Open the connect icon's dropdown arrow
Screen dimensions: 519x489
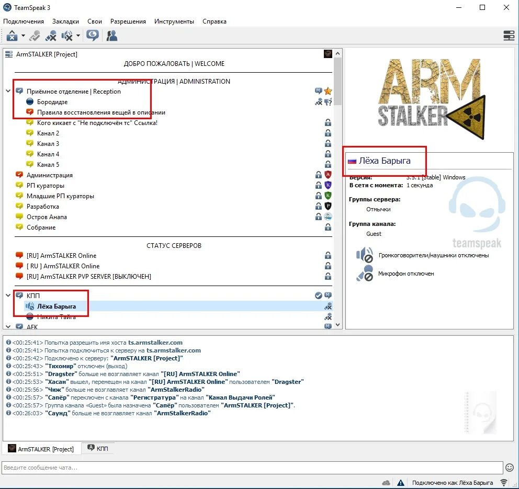point(23,36)
